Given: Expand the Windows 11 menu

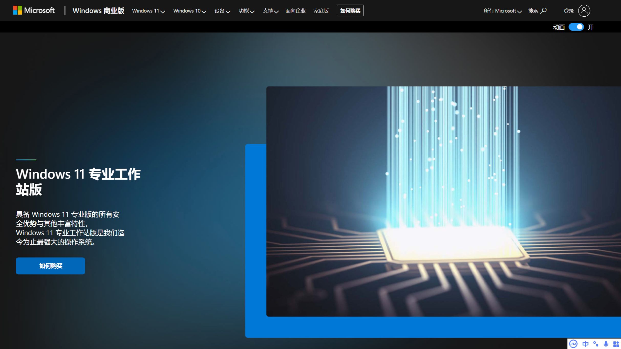Looking at the screenshot, I should click(x=148, y=11).
